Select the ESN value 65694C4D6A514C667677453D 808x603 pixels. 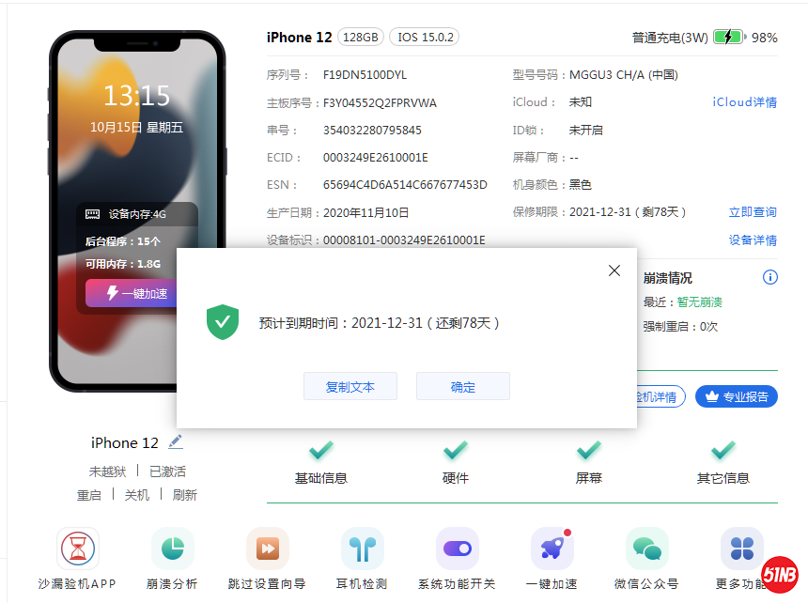point(405,185)
